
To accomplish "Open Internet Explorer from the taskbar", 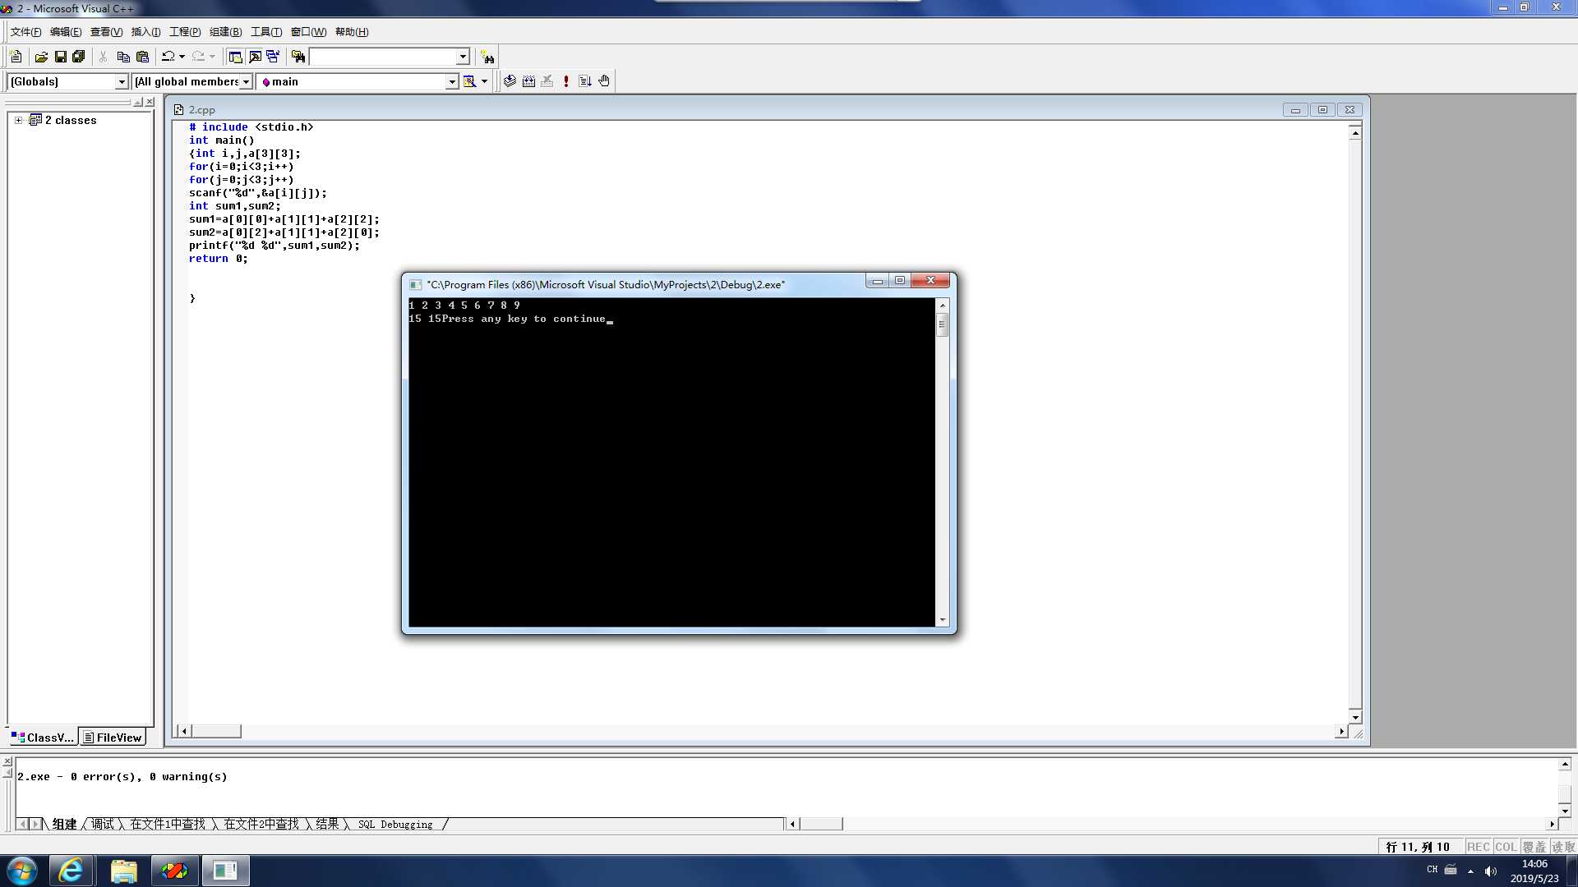I will 71,871.
